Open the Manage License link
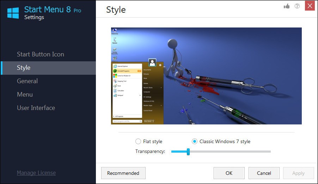The width and height of the screenshot is (318, 184). click(36, 173)
